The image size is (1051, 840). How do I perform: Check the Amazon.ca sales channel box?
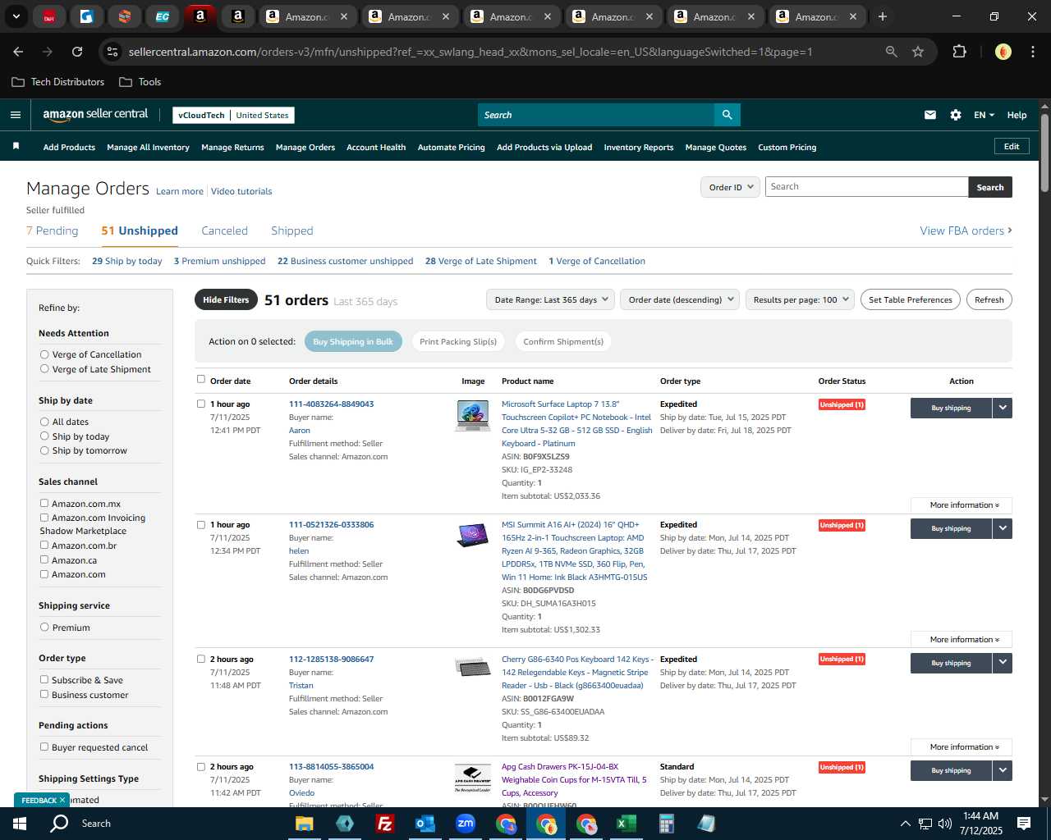pos(44,559)
